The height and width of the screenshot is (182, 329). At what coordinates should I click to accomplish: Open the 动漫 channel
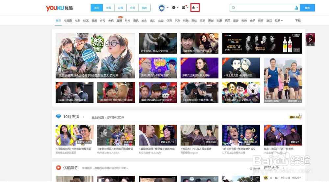(219, 20)
